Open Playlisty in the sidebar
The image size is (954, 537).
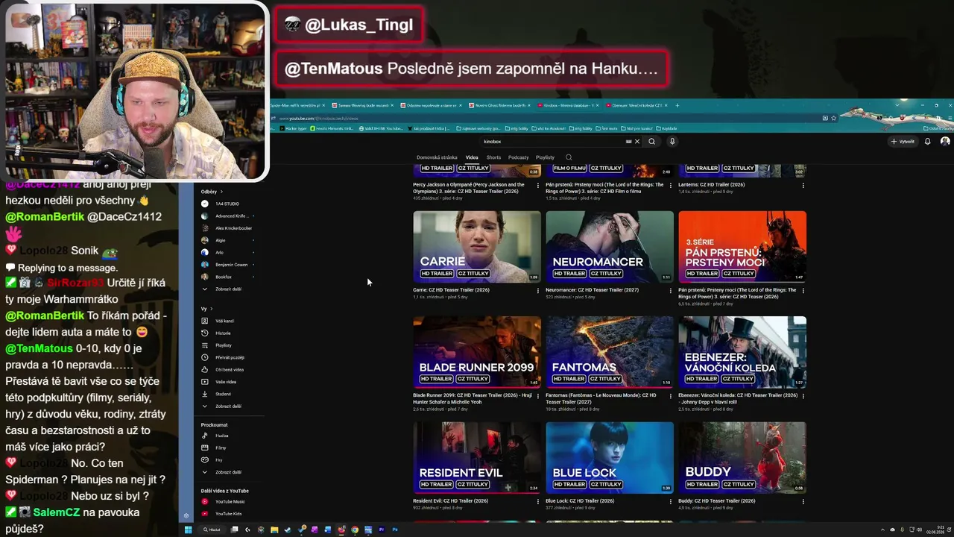pyautogui.click(x=224, y=345)
